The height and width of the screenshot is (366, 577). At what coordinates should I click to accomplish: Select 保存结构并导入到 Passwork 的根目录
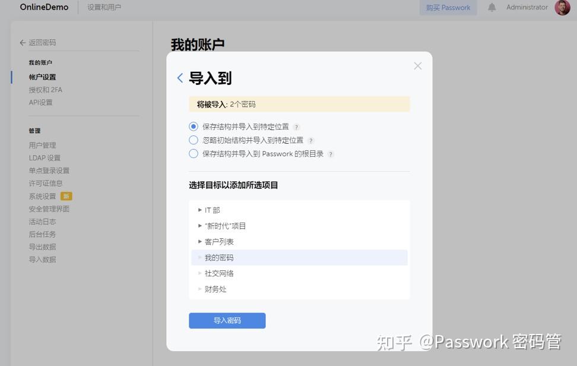[192, 153]
